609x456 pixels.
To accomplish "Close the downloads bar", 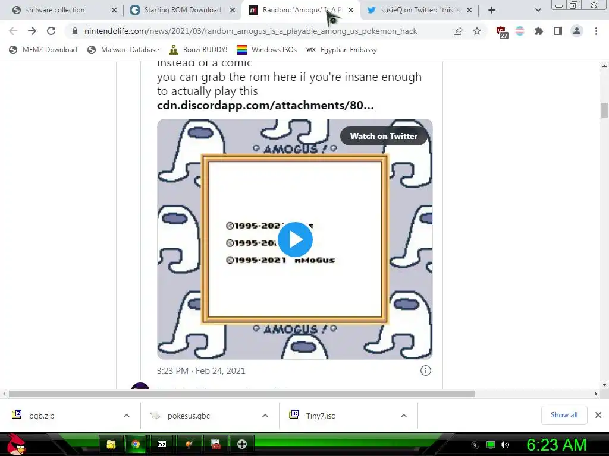I will point(598,415).
